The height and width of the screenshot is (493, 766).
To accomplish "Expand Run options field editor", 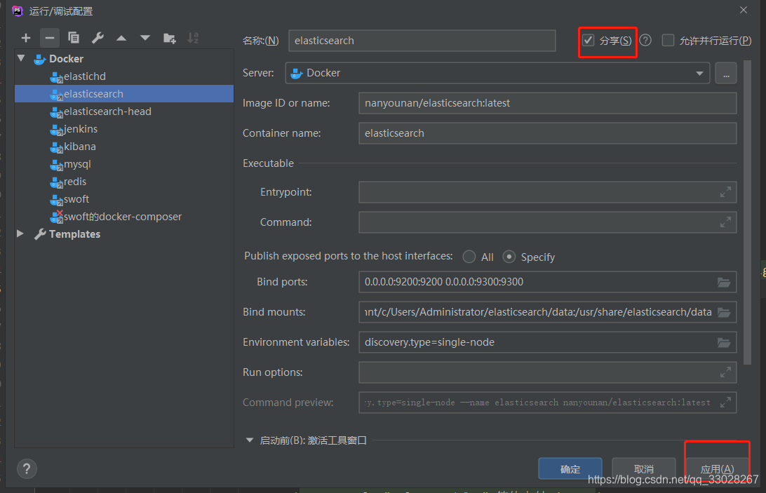I will [x=725, y=372].
